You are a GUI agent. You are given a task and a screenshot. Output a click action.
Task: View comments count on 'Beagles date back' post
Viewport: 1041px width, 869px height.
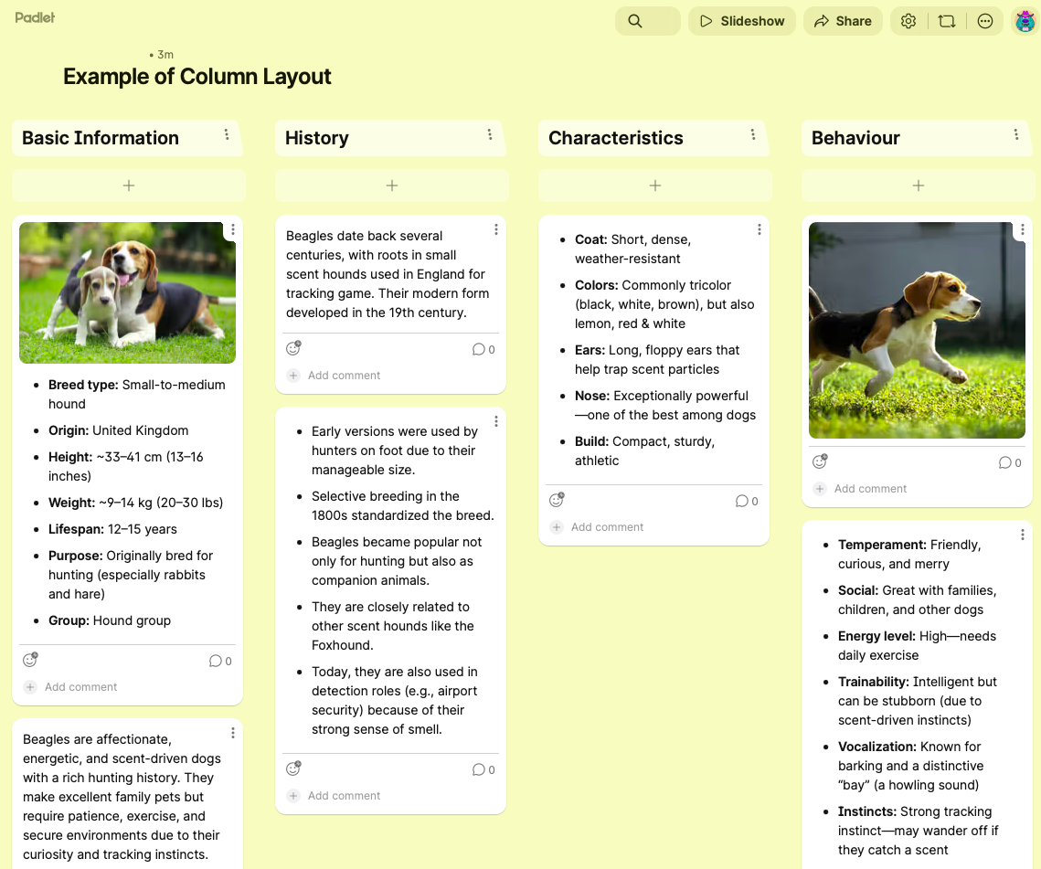(x=483, y=350)
